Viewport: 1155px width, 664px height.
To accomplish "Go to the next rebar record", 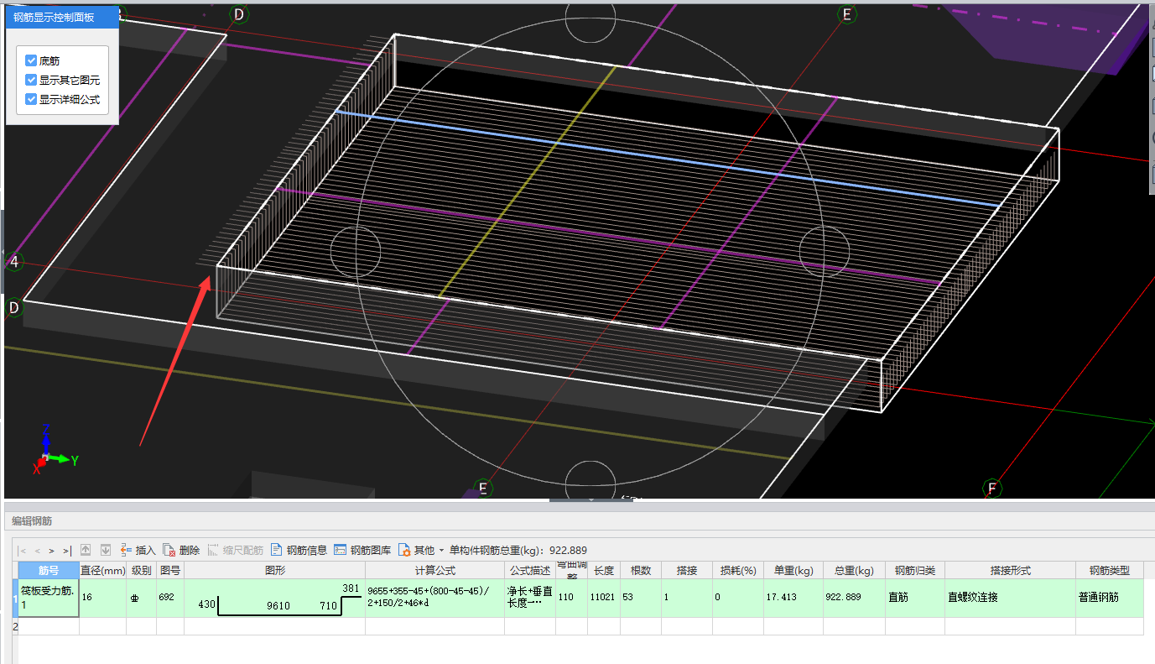I will [x=51, y=551].
